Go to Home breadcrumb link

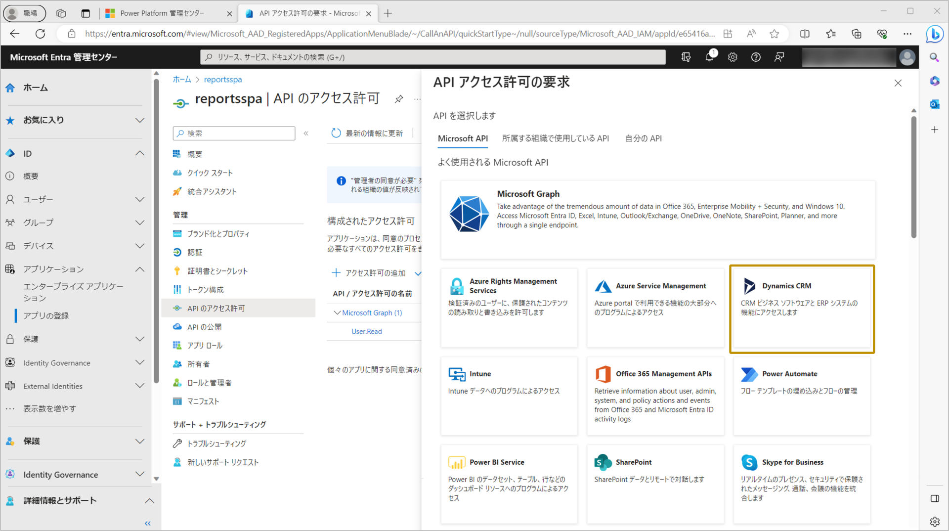click(x=181, y=79)
